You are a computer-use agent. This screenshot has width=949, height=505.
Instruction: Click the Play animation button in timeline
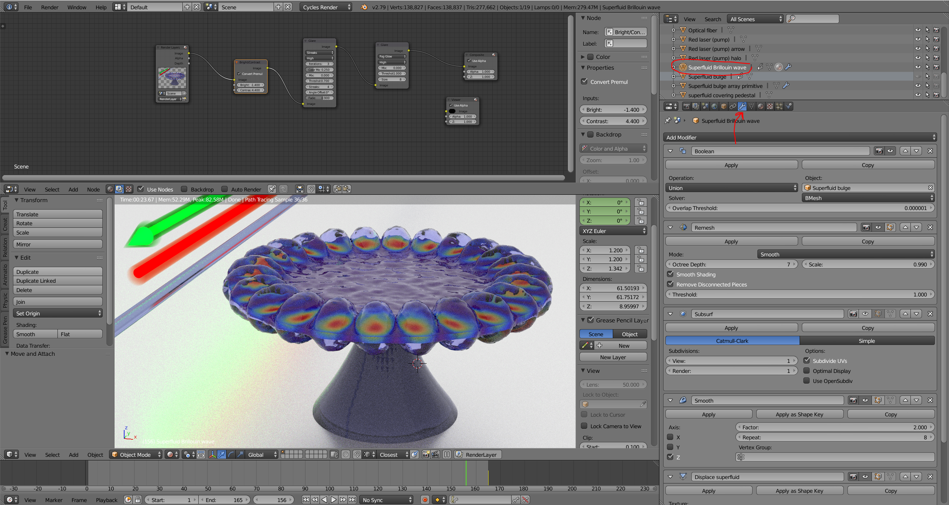coord(333,500)
